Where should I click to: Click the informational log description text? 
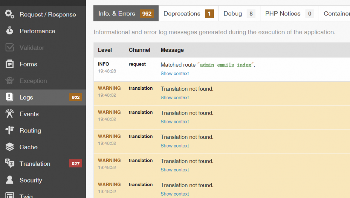[215, 32]
